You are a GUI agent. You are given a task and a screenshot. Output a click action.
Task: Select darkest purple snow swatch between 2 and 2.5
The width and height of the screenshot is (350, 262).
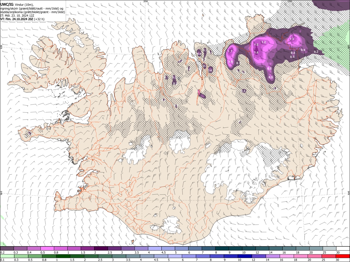coord(101,249)
